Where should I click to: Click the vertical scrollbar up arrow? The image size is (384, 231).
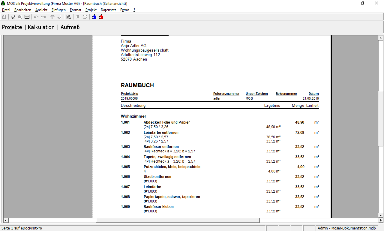point(381,38)
